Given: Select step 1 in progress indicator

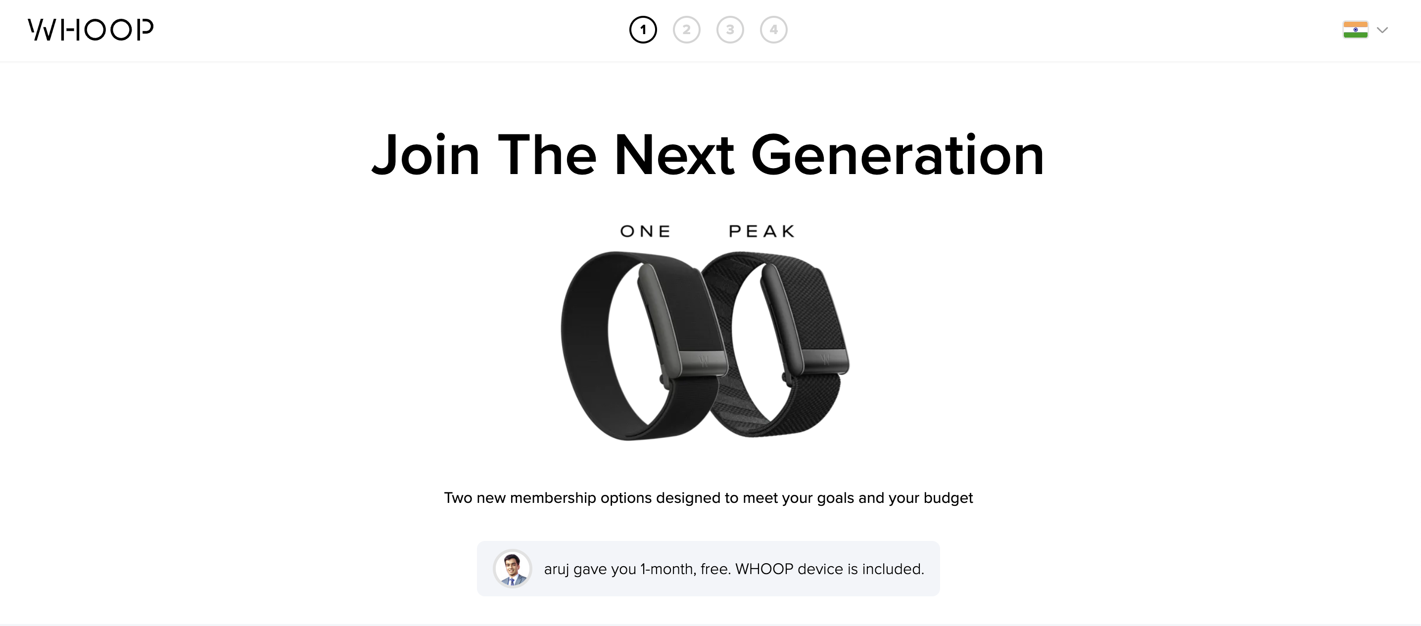Looking at the screenshot, I should pos(643,30).
